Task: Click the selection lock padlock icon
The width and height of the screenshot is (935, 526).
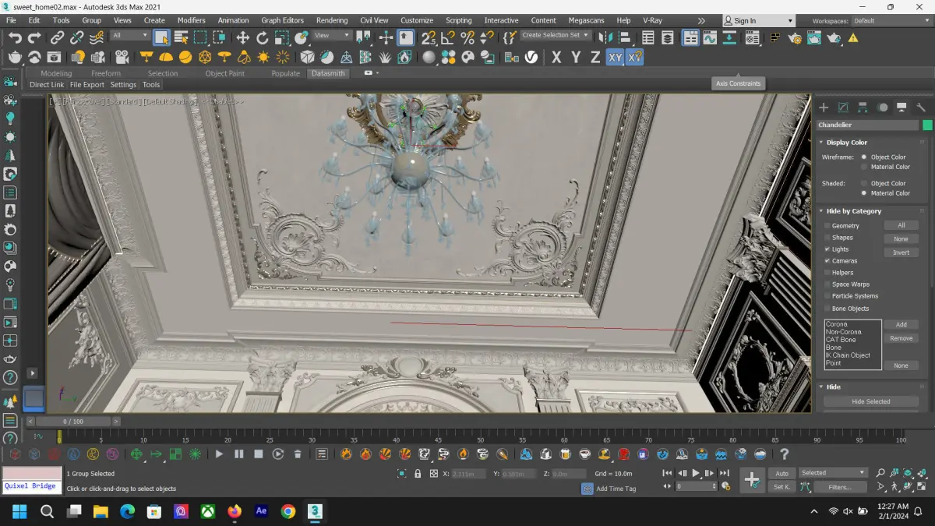Action: pos(418,473)
